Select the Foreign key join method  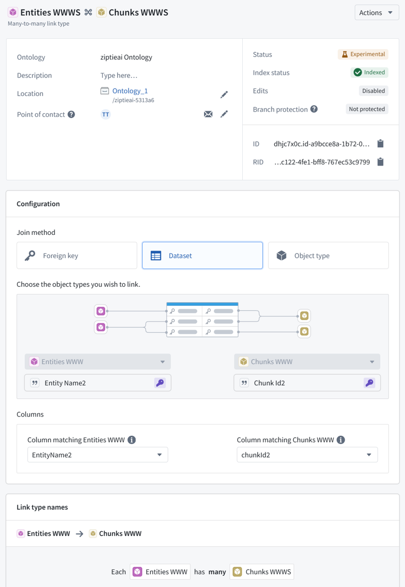(x=77, y=256)
